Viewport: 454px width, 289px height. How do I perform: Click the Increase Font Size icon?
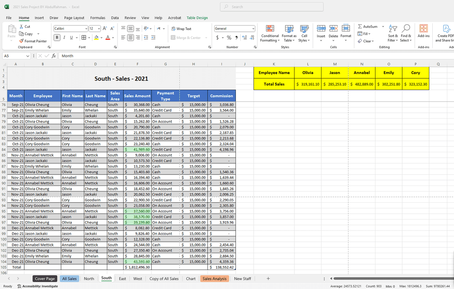pyautogui.click(x=105, y=28)
